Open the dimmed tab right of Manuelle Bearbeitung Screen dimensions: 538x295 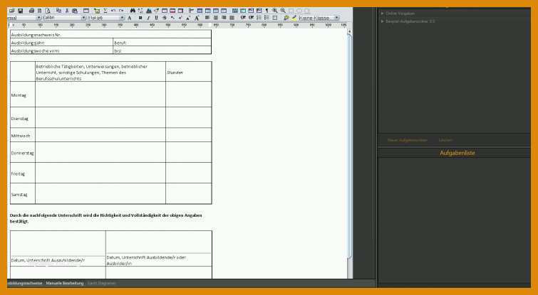coord(102,284)
